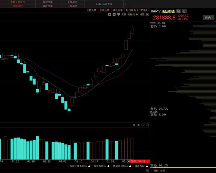This screenshot has width=216, height=173.
Task: Click the 换 indicator swap icon
Action: [x=139, y=125]
